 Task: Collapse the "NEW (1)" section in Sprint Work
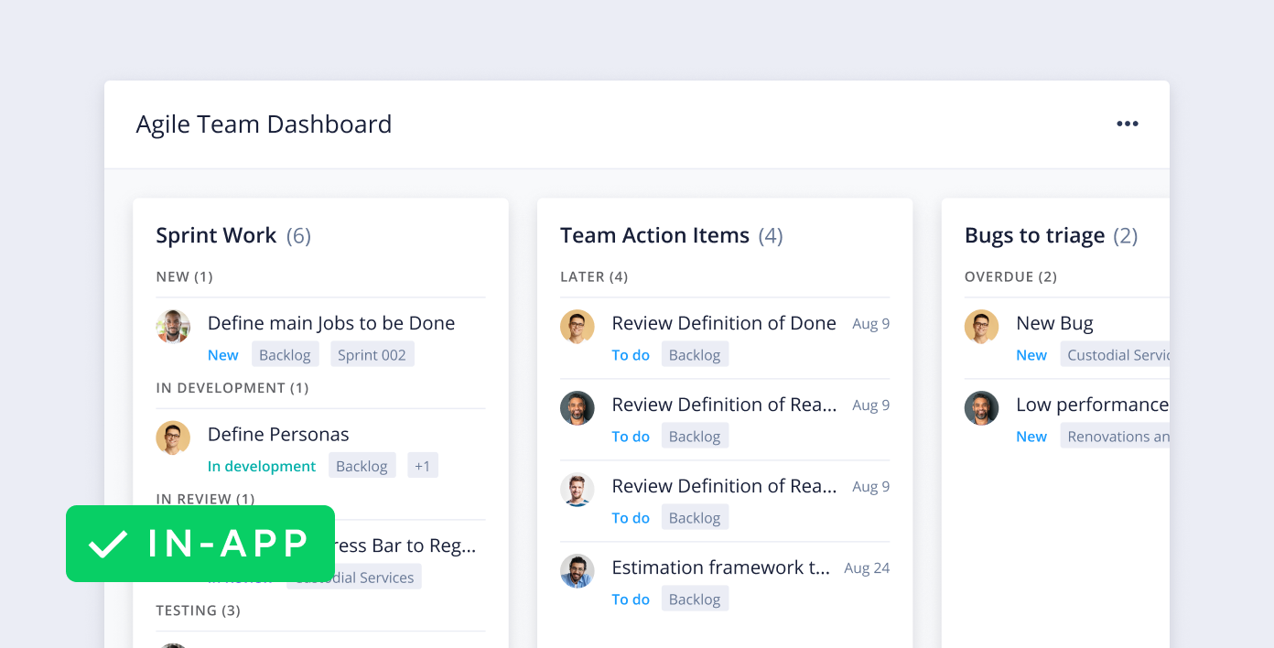click(x=185, y=277)
